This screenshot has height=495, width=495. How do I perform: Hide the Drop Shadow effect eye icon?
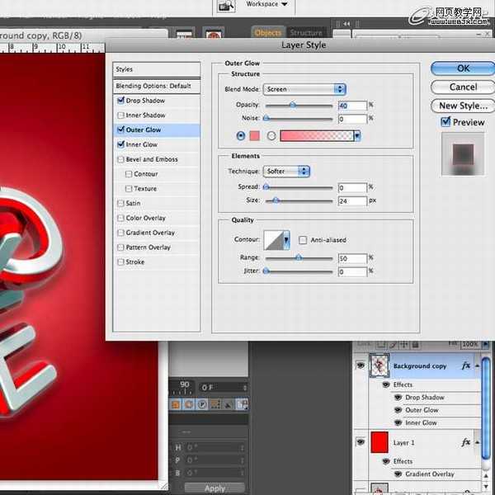398,398
